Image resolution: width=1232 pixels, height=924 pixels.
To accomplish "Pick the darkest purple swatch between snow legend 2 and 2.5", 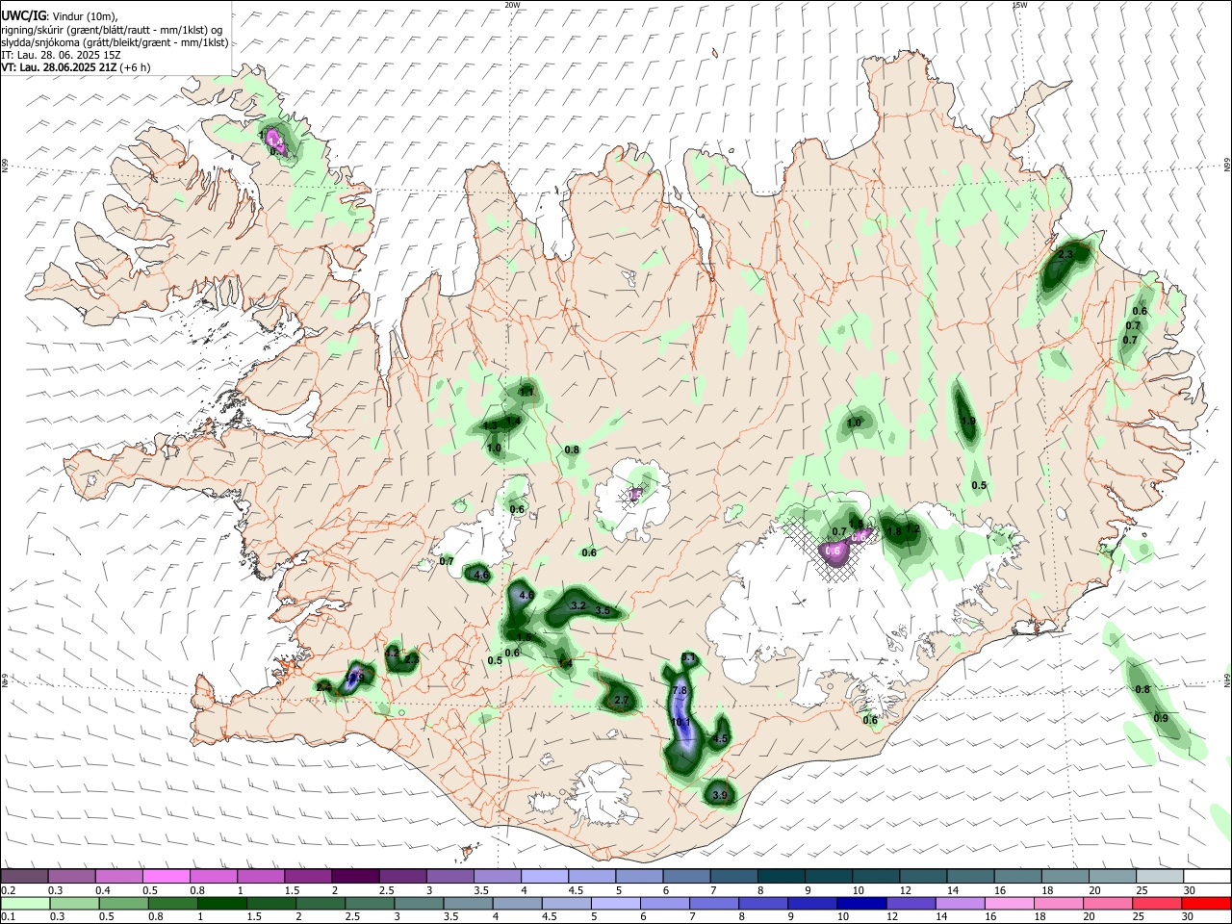I will pyautogui.click(x=355, y=876).
